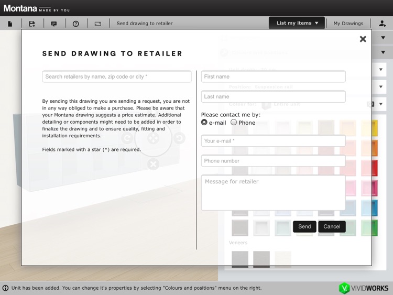Image resolution: width=393 pixels, height=295 pixels.
Task: Focus the Message for retailer text area
Action: [x=273, y=192]
